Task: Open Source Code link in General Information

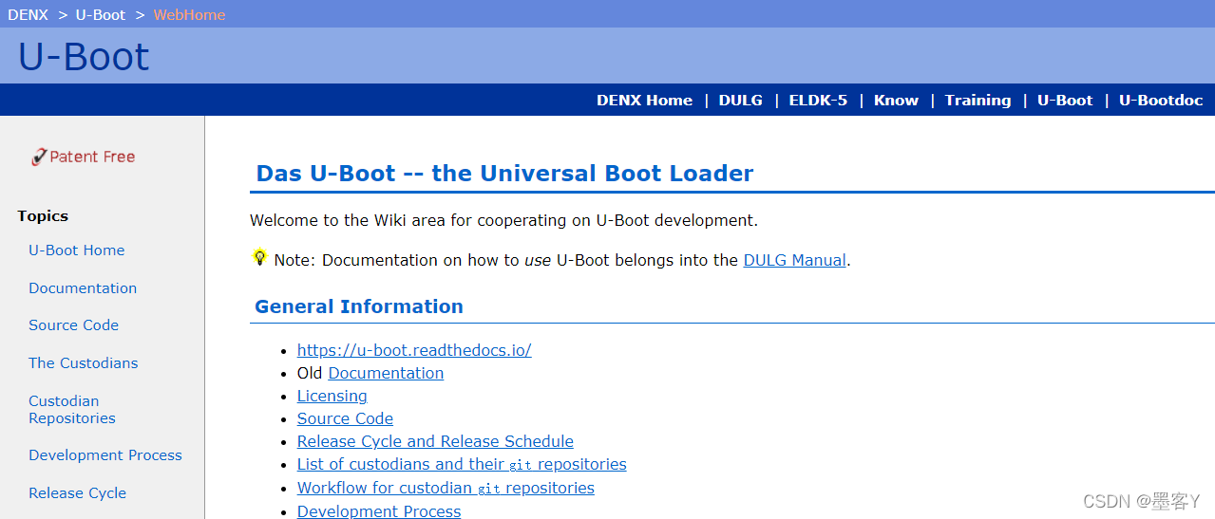Action: point(345,418)
